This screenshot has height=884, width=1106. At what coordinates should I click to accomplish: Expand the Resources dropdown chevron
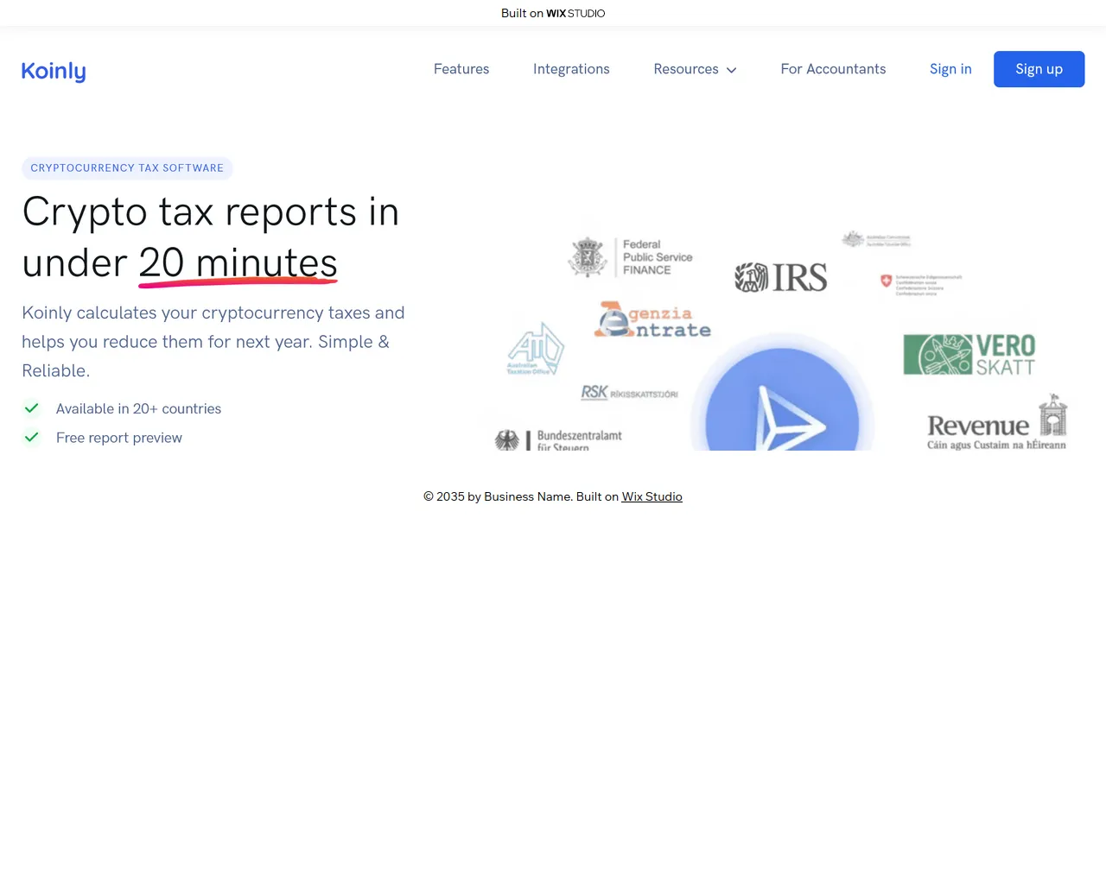(x=732, y=70)
